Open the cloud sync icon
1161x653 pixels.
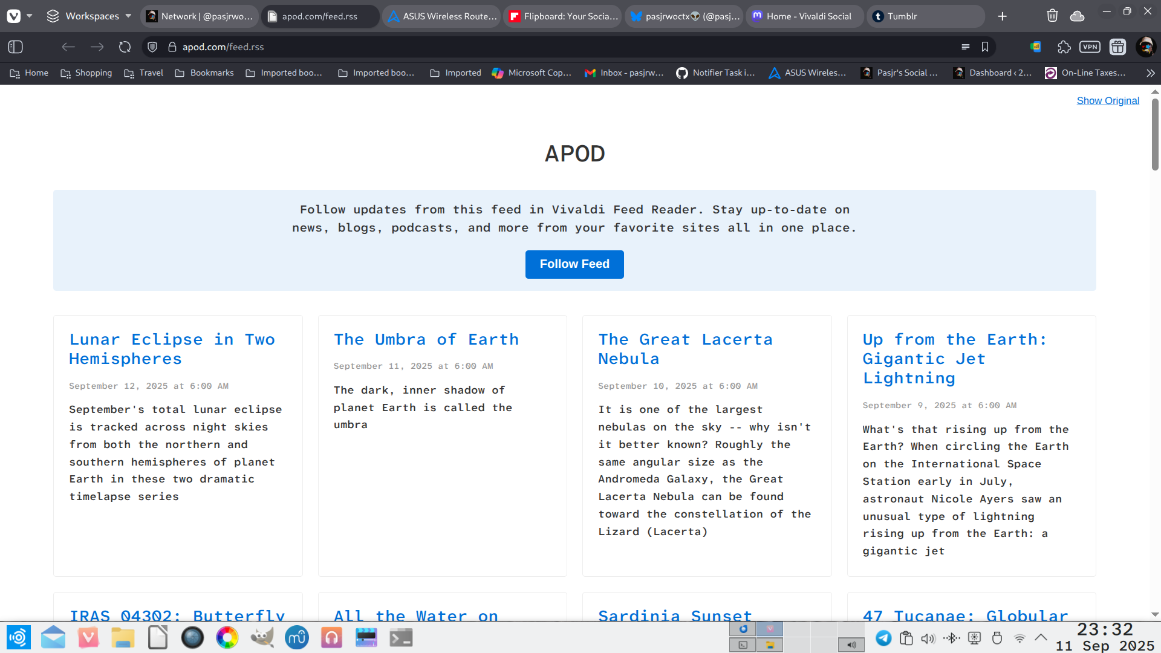1077,16
